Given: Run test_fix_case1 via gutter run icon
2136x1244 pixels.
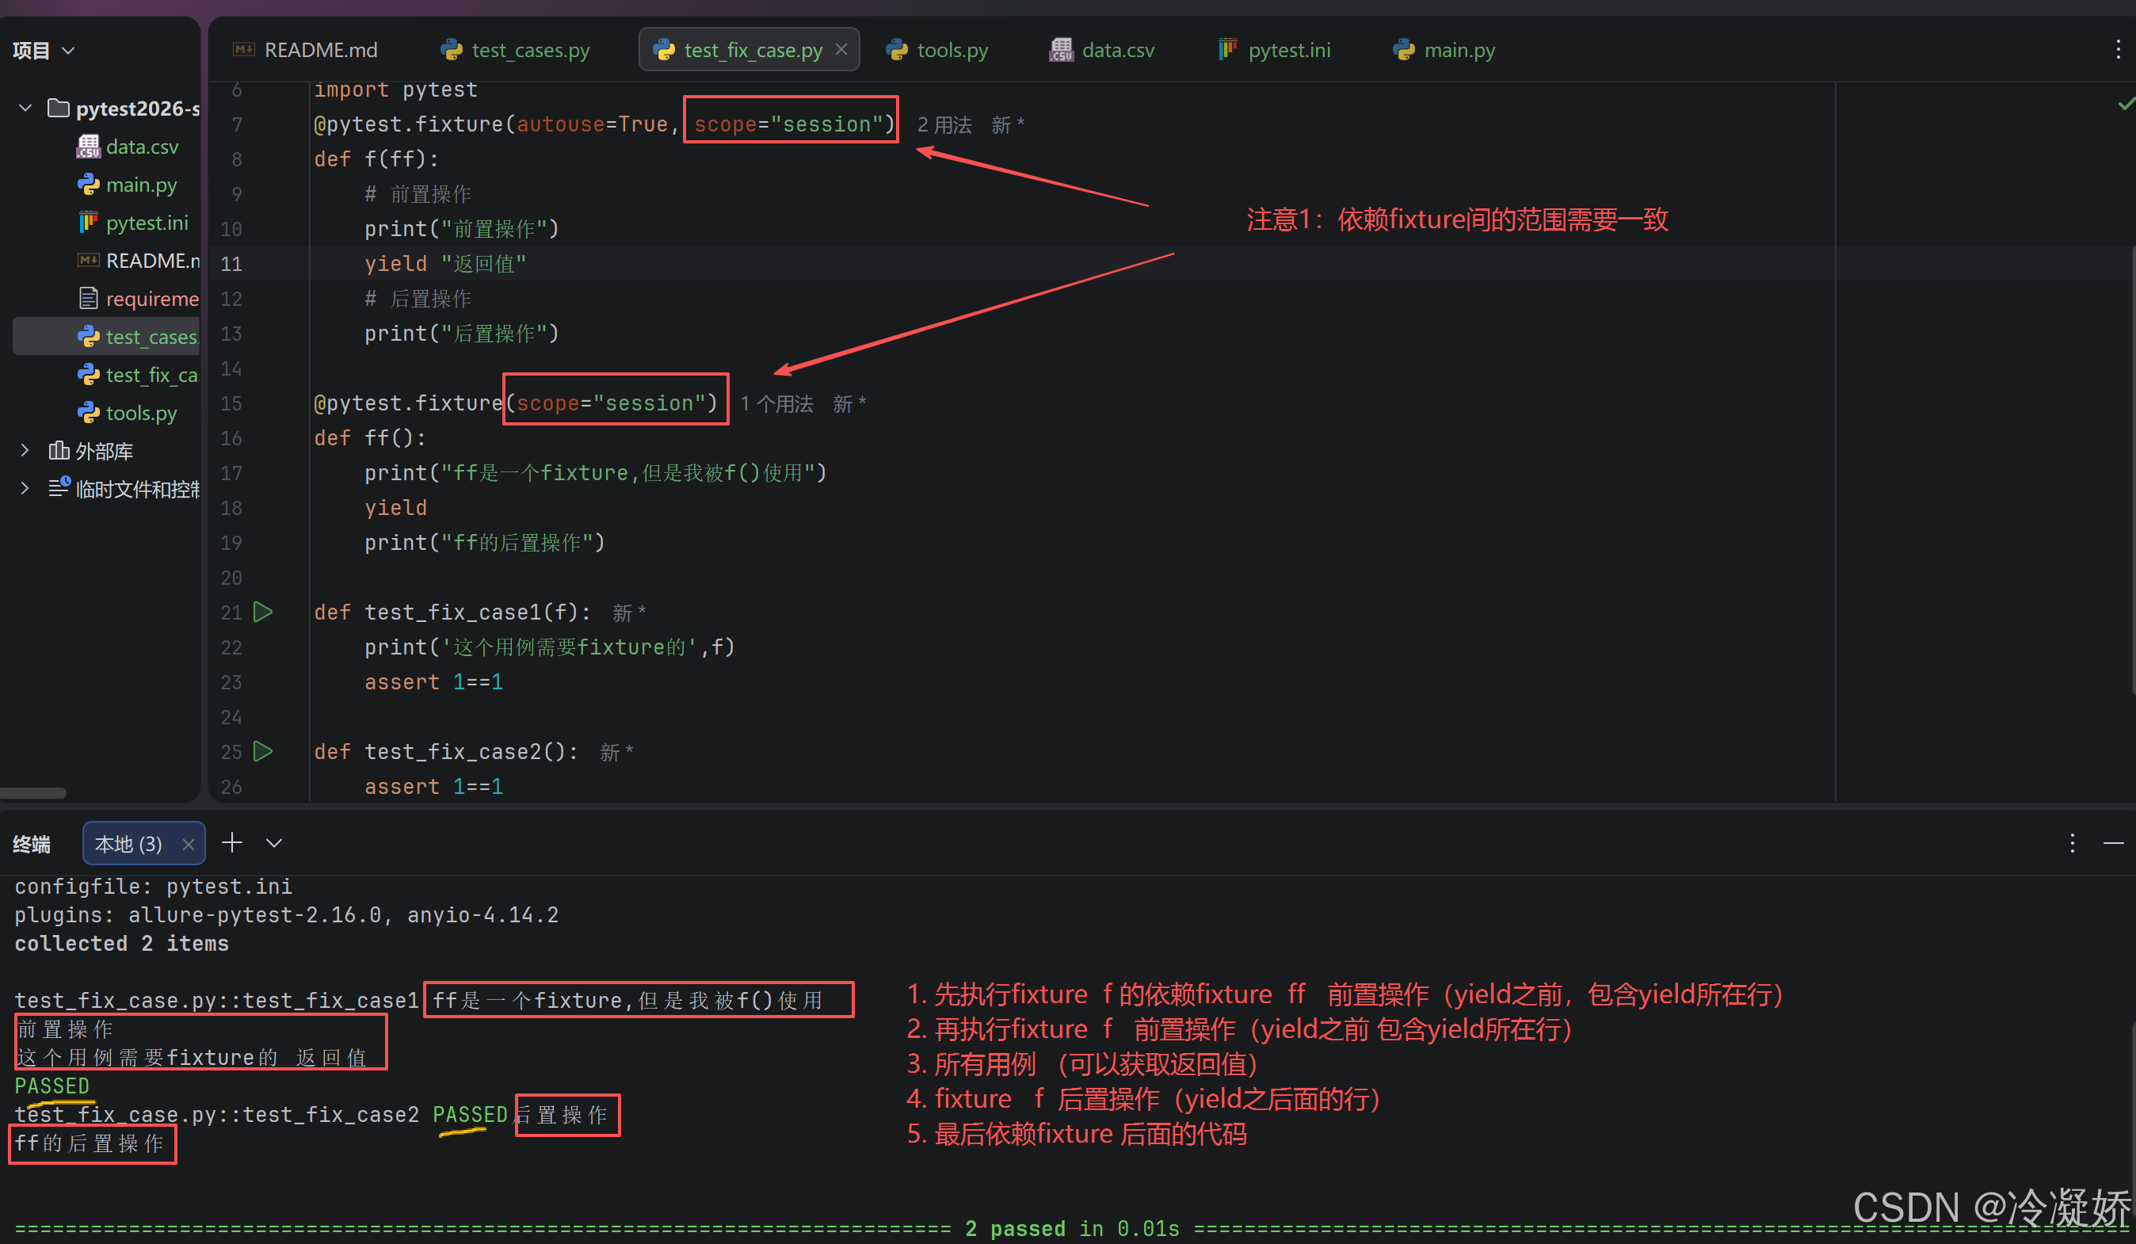Looking at the screenshot, I should [263, 612].
